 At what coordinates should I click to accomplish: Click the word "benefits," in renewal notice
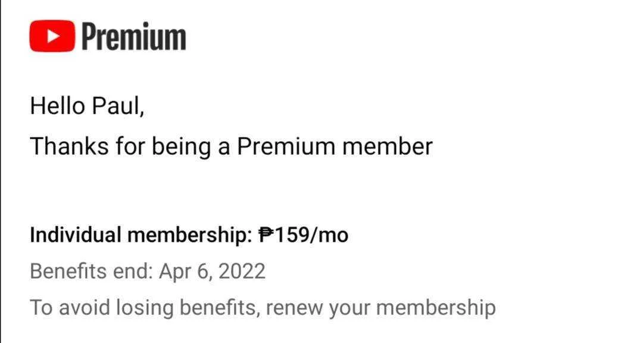[x=220, y=308]
